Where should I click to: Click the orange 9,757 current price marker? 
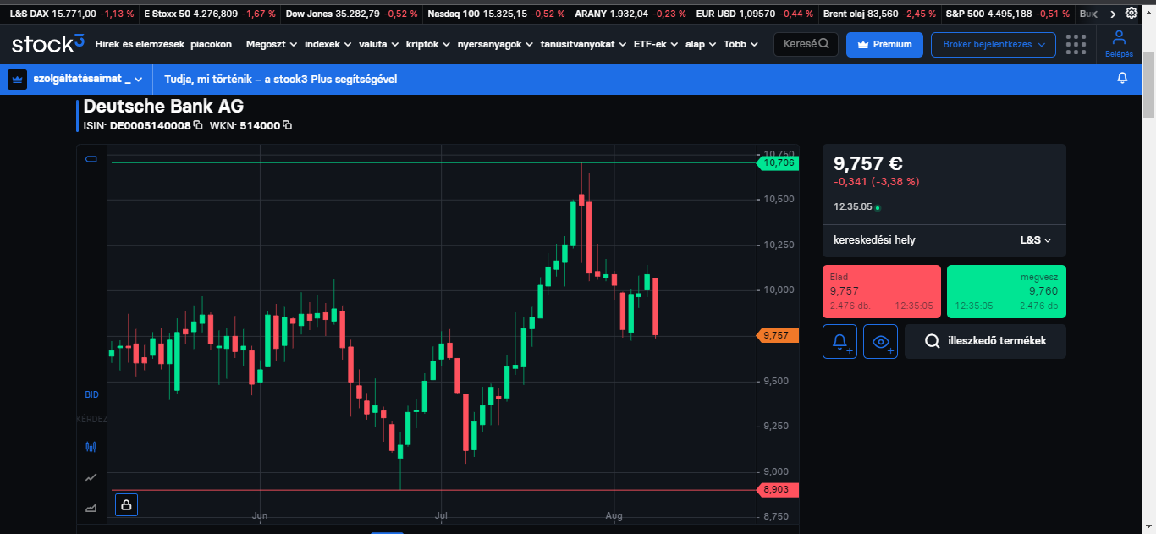pyautogui.click(x=778, y=335)
